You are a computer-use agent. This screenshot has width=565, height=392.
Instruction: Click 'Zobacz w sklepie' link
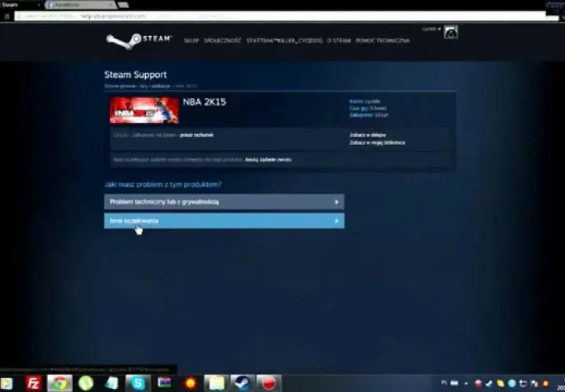[x=367, y=136]
